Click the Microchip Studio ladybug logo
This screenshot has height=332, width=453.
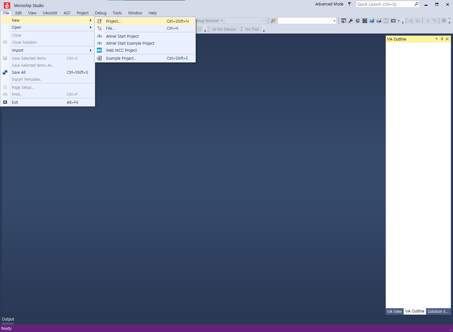point(7,5)
